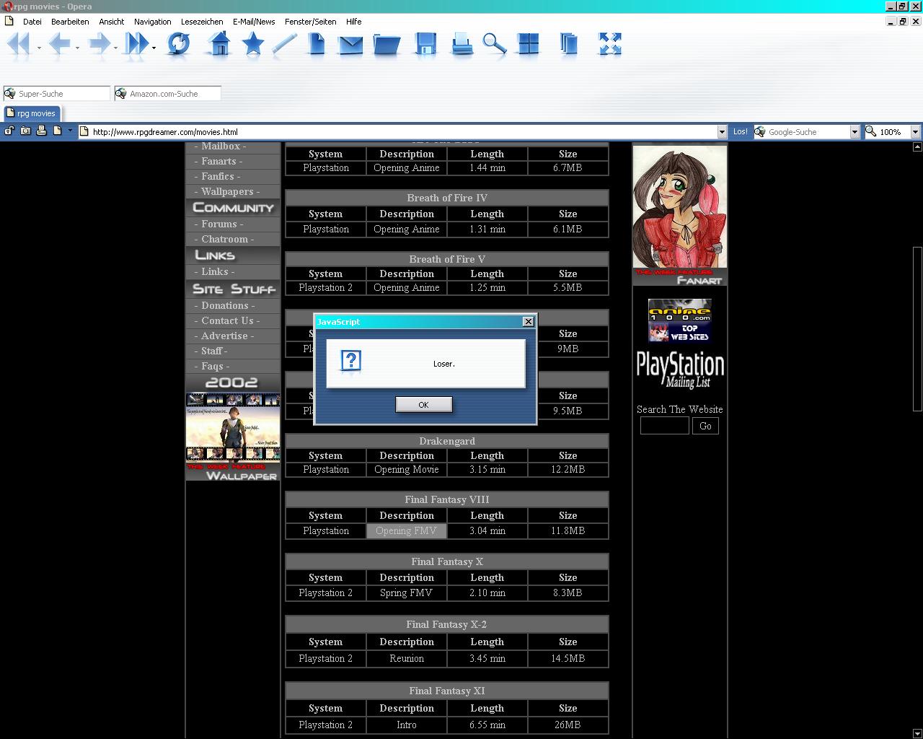Open the Datei menu

pyautogui.click(x=32, y=22)
